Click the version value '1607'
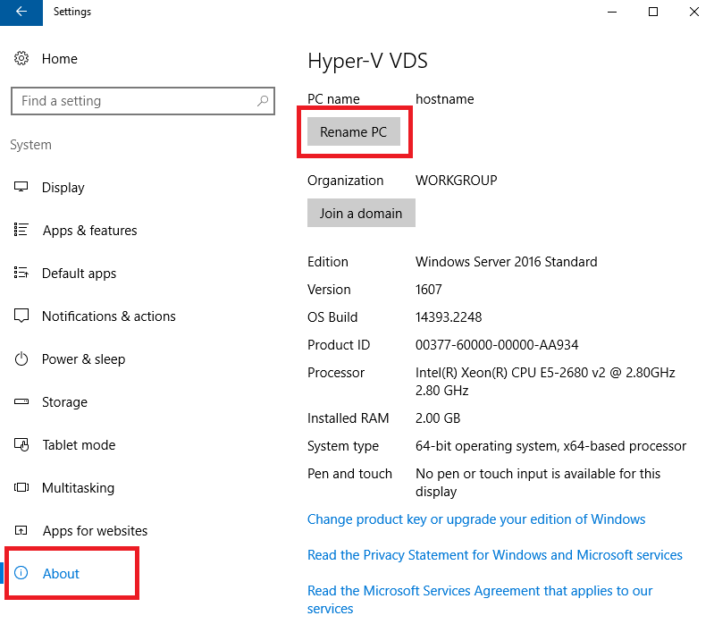 pos(429,290)
